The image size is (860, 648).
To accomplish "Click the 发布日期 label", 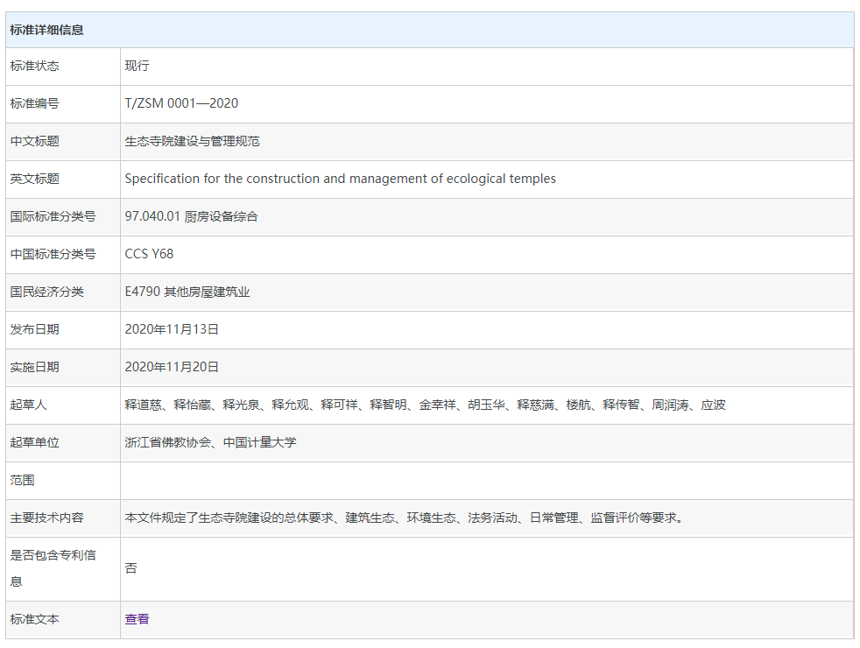I will tap(34, 329).
